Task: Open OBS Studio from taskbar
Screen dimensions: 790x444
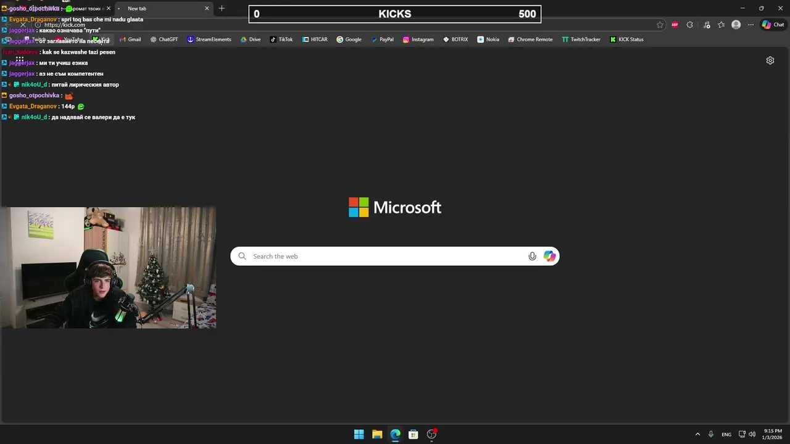Action: click(431, 434)
